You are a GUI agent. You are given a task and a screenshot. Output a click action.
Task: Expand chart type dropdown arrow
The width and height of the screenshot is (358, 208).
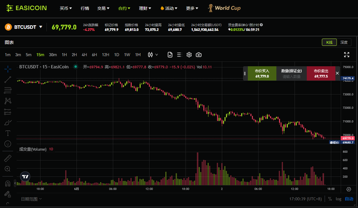tap(157, 55)
